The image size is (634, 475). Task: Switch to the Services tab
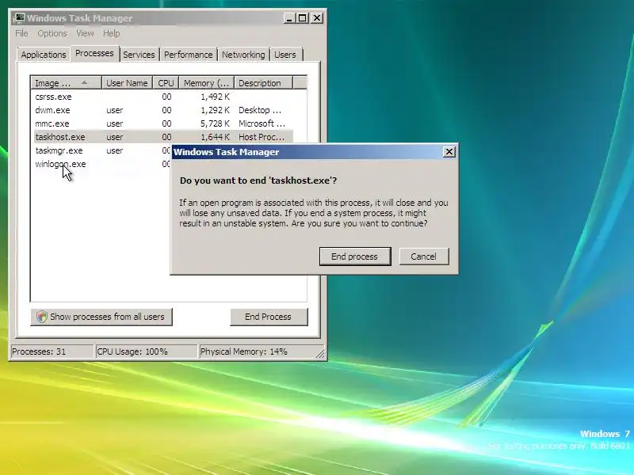click(x=139, y=55)
